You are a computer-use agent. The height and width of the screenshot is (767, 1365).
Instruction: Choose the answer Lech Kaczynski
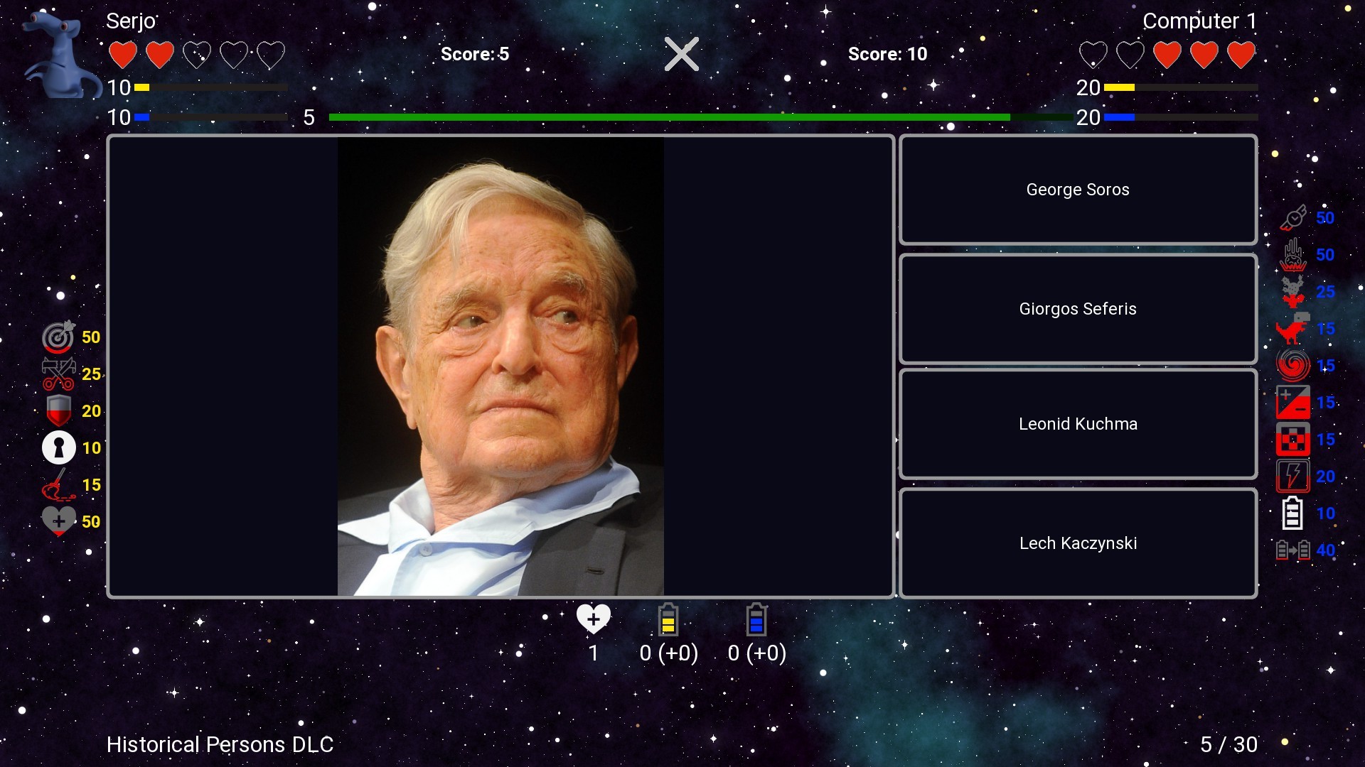[1078, 543]
